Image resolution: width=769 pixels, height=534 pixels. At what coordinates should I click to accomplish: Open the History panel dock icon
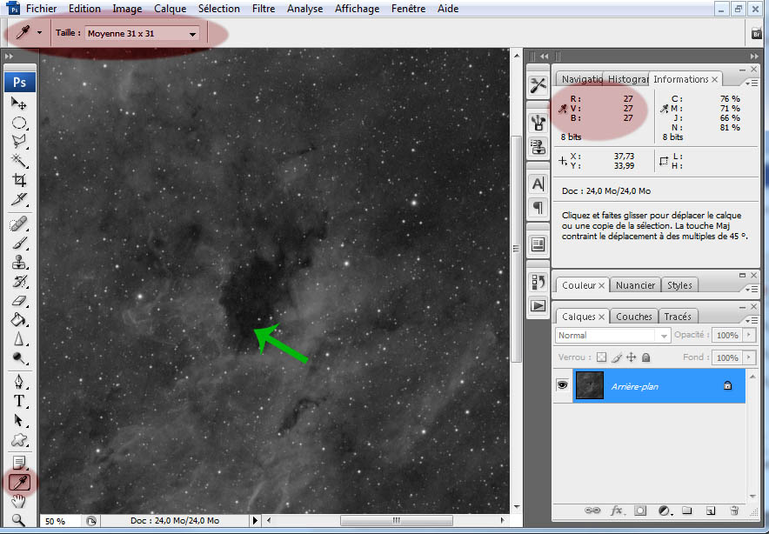pos(538,282)
